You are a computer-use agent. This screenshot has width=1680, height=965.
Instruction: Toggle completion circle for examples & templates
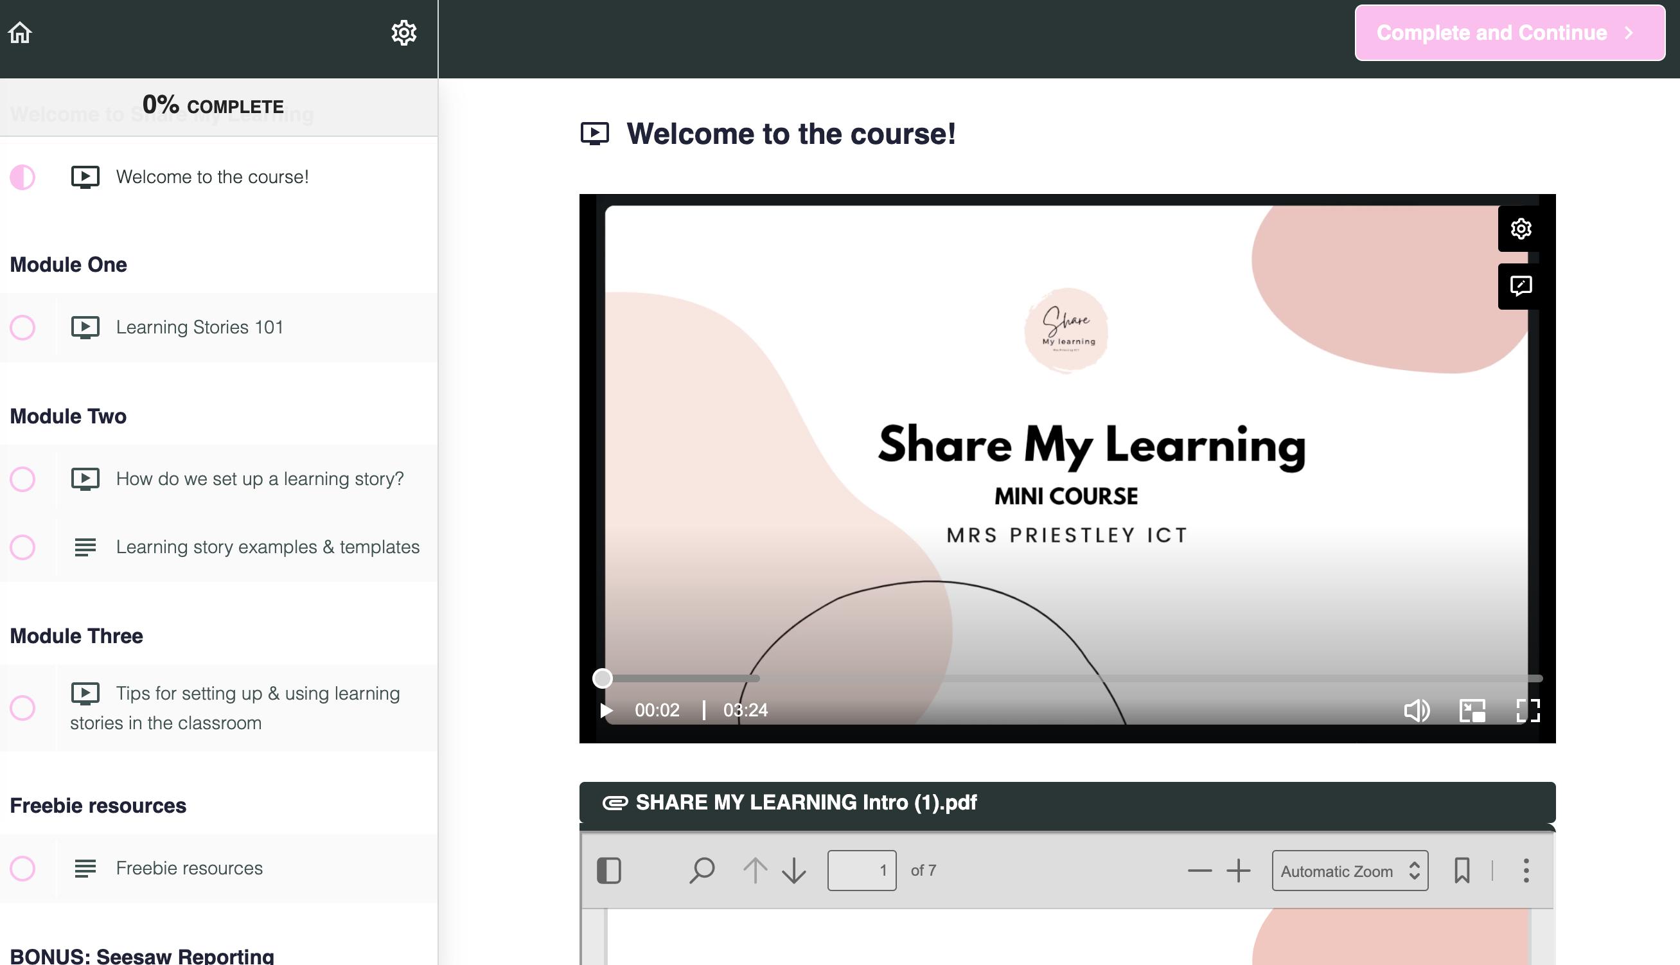point(22,547)
